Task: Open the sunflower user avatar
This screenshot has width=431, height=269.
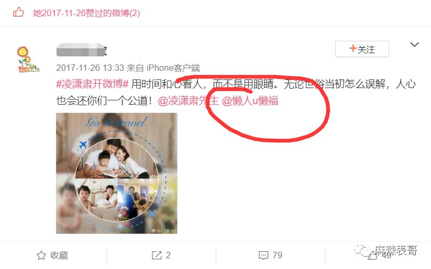Action: pos(29,60)
